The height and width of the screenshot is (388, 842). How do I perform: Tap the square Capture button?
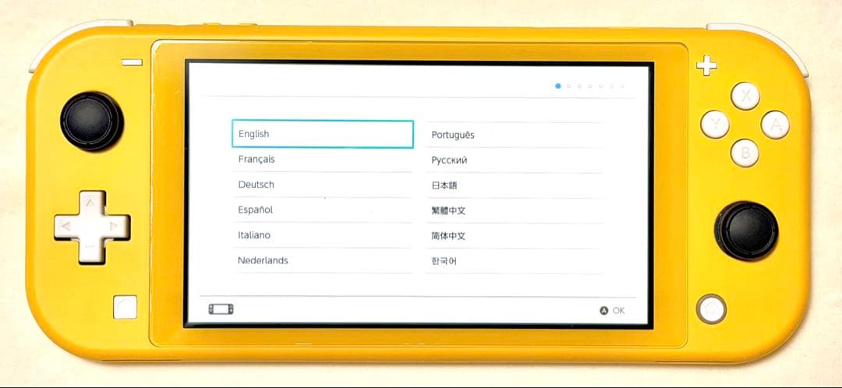125,307
